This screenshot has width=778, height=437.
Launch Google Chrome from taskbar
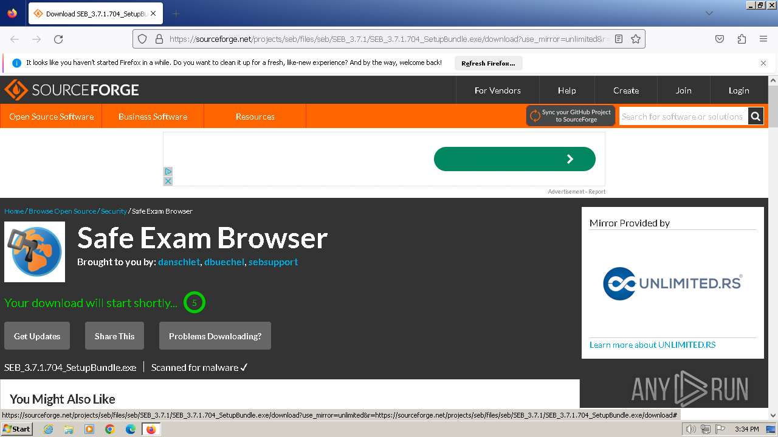(110, 429)
